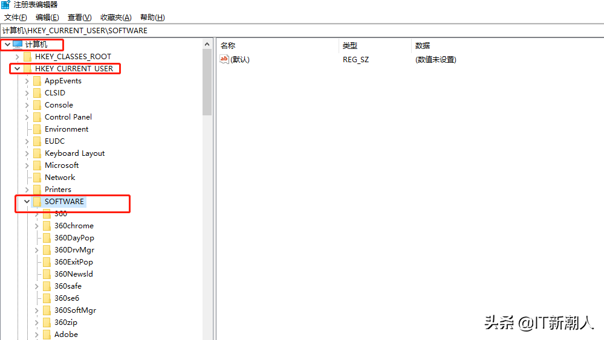Expand the EUDC key chevron
The image size is (604, 340).
pyautogui.click(x=27, y=141)
